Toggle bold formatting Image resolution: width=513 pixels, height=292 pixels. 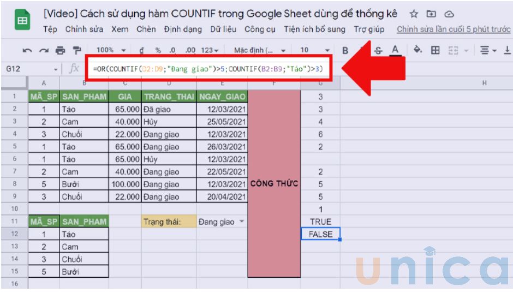(345, 50)
